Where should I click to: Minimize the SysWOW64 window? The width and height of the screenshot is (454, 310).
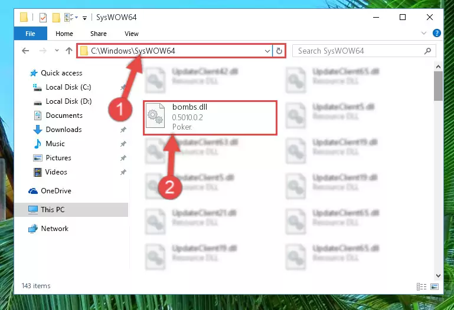pyautogui.click(x=376, y=17)
